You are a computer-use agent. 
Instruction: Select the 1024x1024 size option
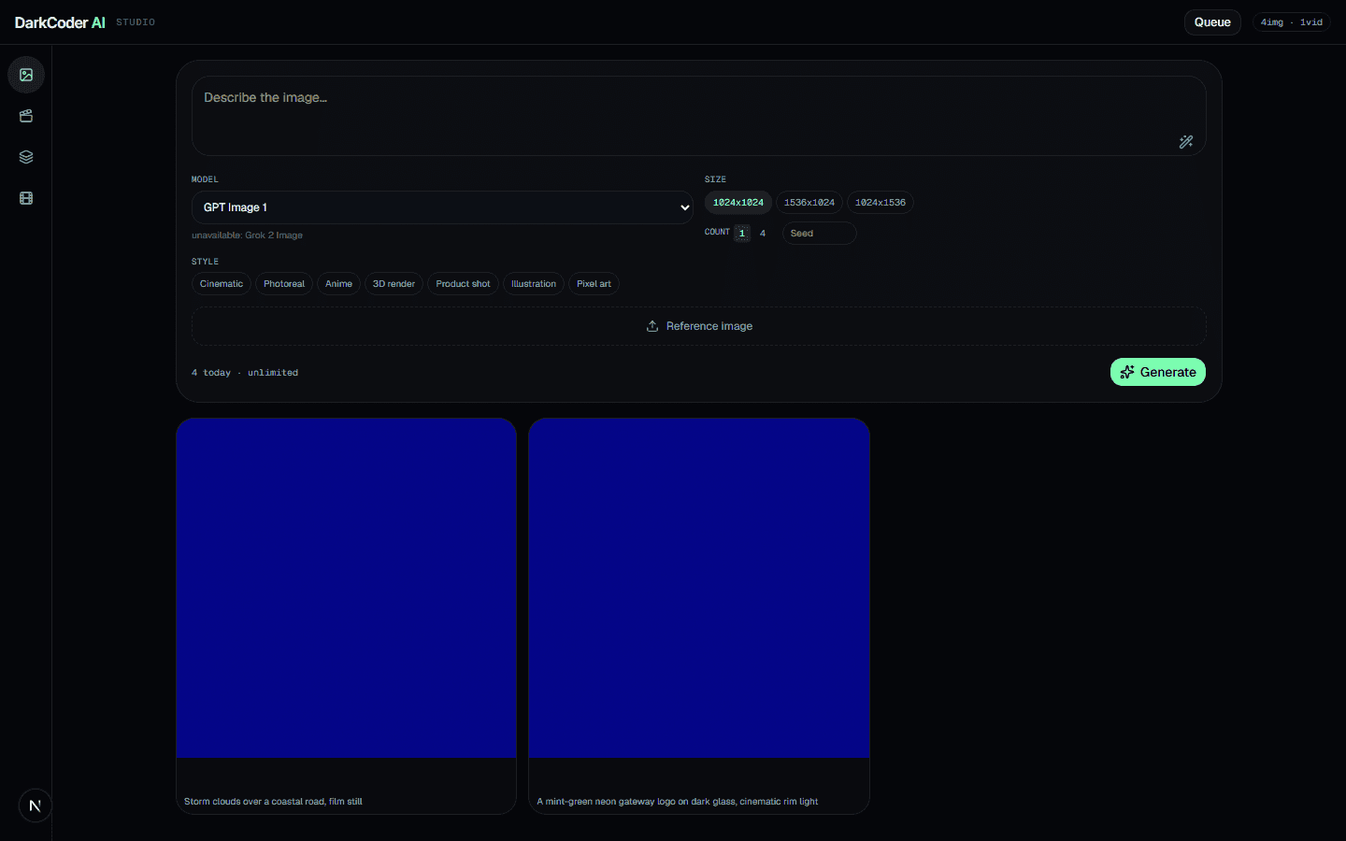(738, 203)
